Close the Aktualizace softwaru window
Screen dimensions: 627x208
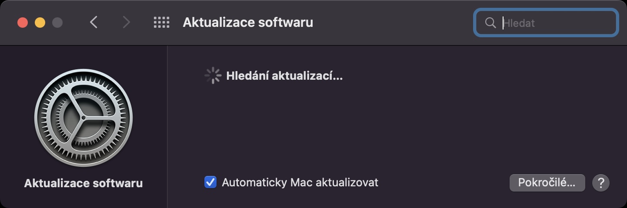point(23,23)
